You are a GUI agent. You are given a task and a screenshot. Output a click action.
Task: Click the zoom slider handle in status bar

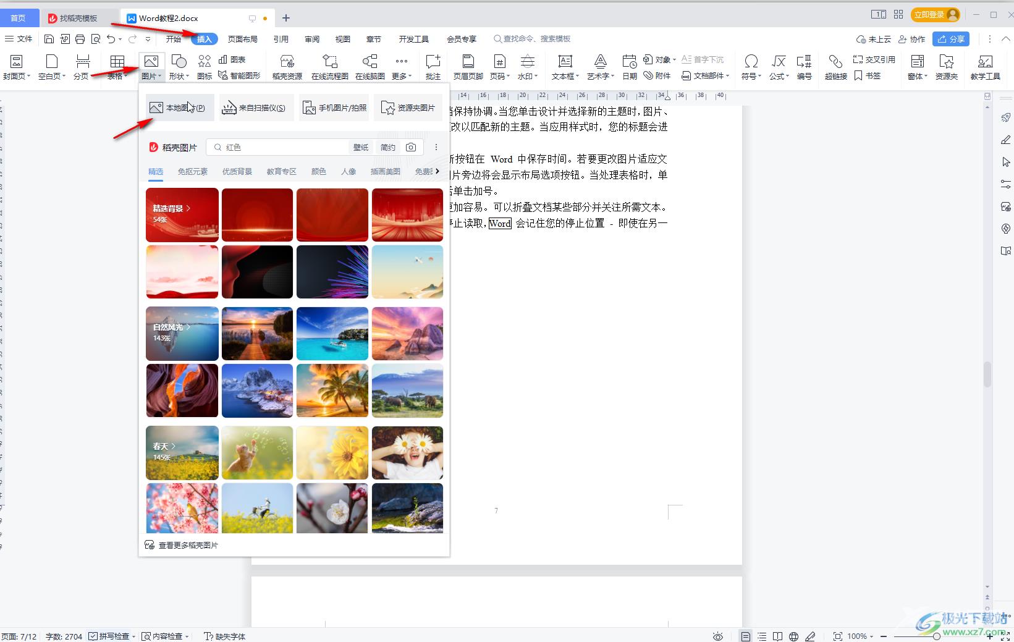[x=937, y=636]
